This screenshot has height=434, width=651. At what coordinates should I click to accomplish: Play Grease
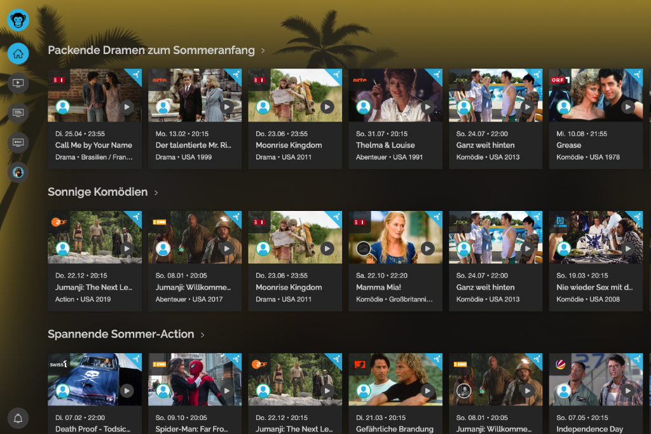click(627, 107)
